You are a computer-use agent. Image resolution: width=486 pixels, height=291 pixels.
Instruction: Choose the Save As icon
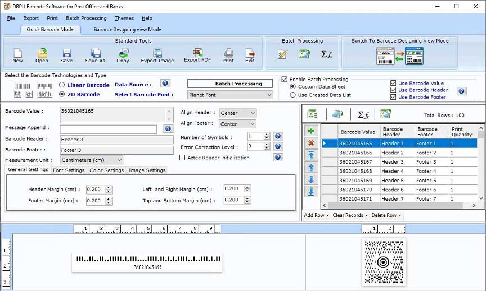point(96,53)
